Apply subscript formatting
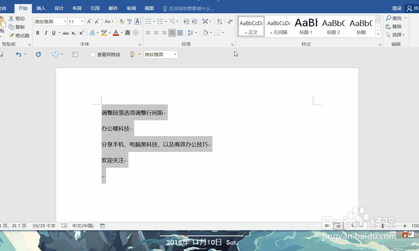The width and height of the screenshot is (419, 251). [74, 33]
